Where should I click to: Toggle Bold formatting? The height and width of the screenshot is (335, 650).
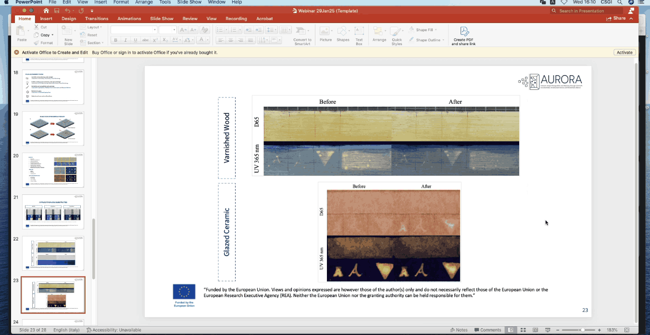coord(115,40)
